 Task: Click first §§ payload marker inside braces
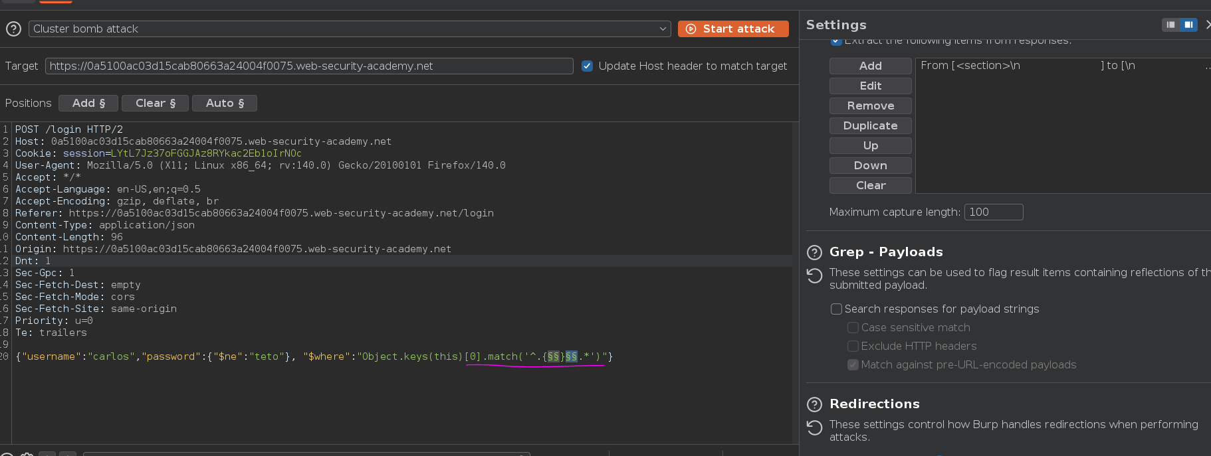coord(553,356)
